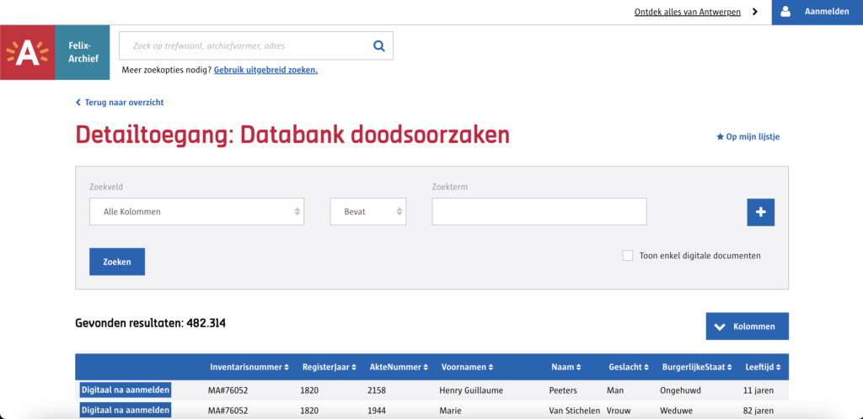Image resolution: width=863 pixels, height=419 pixels.
Task: Click the plus icon to add search row
Action: coord(760,212)
